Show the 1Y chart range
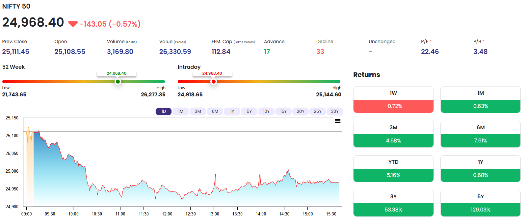Screen dimensions: 526x224 point(232,112)
